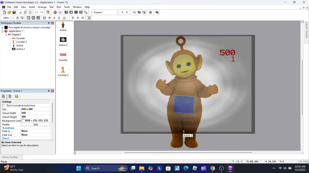This screenshot has height=173, width=309.
Task: Open the Event Editor icon
Action: 76,12
